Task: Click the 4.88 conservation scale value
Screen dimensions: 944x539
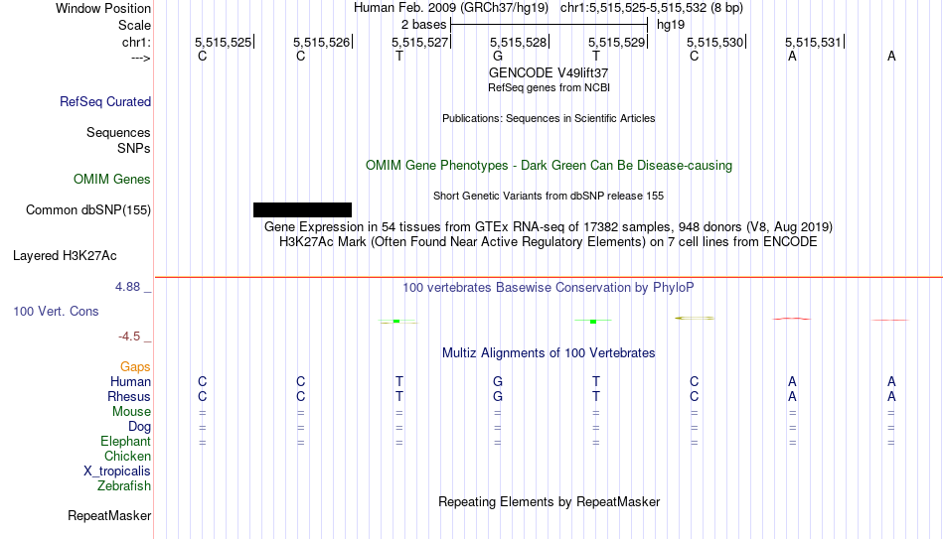Action: click(x=127, y=287)
